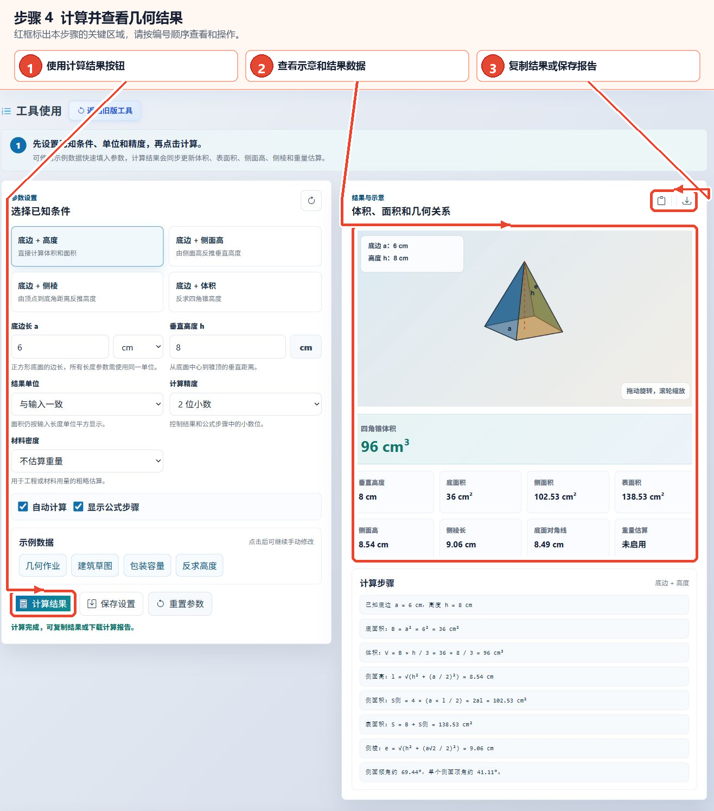Click the 3D pyramid diagram

pos(524,302)
